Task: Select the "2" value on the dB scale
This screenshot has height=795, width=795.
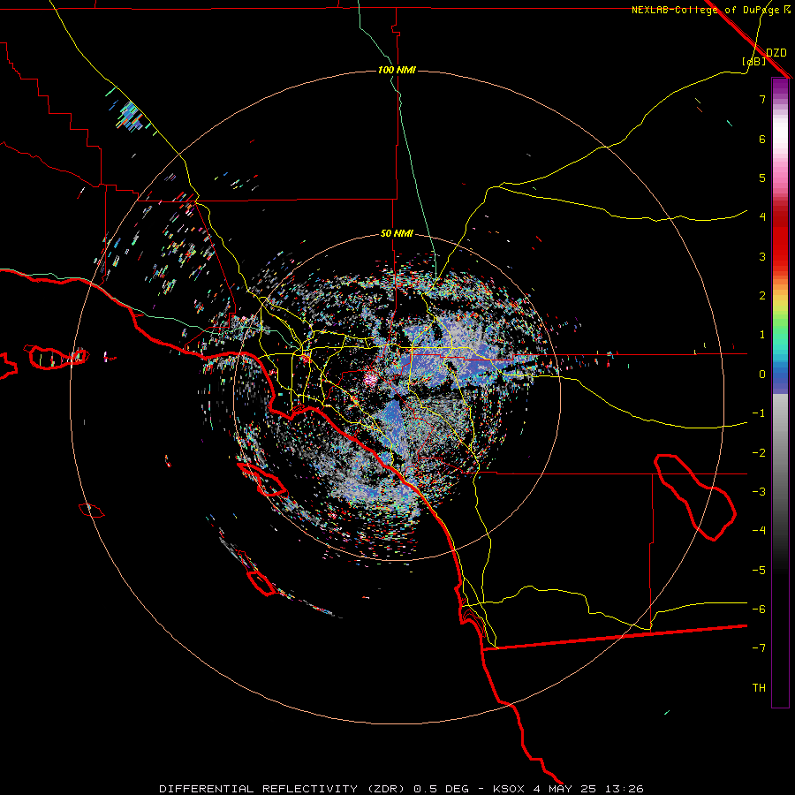Action: coord(762,296)
